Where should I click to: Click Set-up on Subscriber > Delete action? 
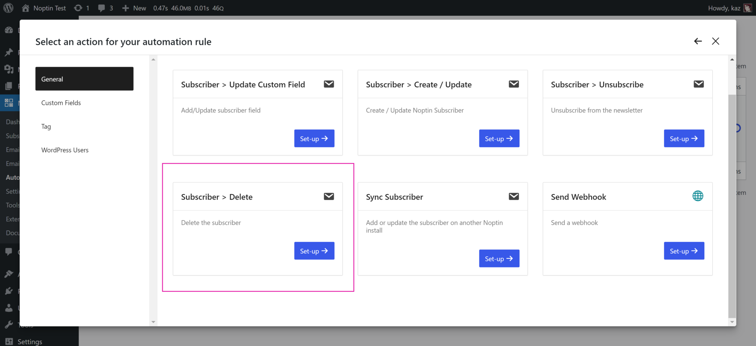point(314,251)
